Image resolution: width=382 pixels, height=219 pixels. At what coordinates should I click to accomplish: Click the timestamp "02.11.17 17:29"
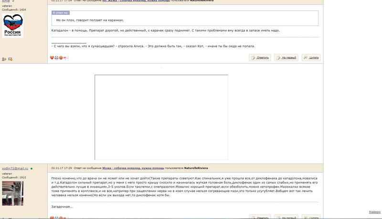point(62,168)
